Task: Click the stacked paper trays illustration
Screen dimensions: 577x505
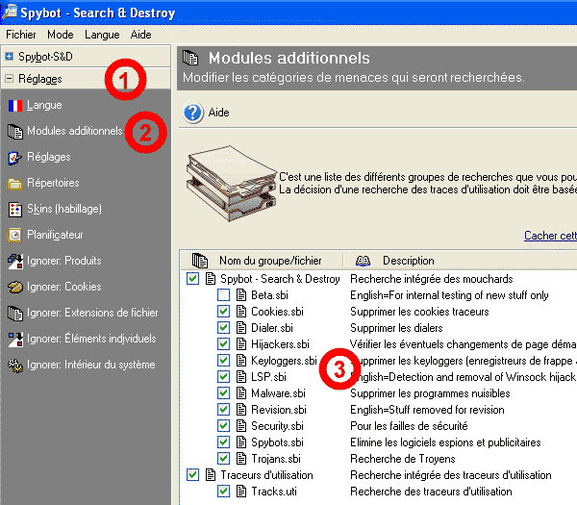Action: [231, 184]
